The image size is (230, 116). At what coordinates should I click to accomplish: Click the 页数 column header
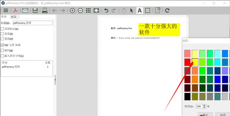click(x=48, y=63)
